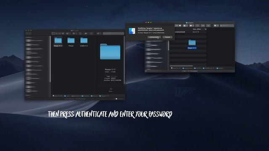Click Authenticate in the Finder dialog
The height and width of the screenshot is (151, 269).
154,37
